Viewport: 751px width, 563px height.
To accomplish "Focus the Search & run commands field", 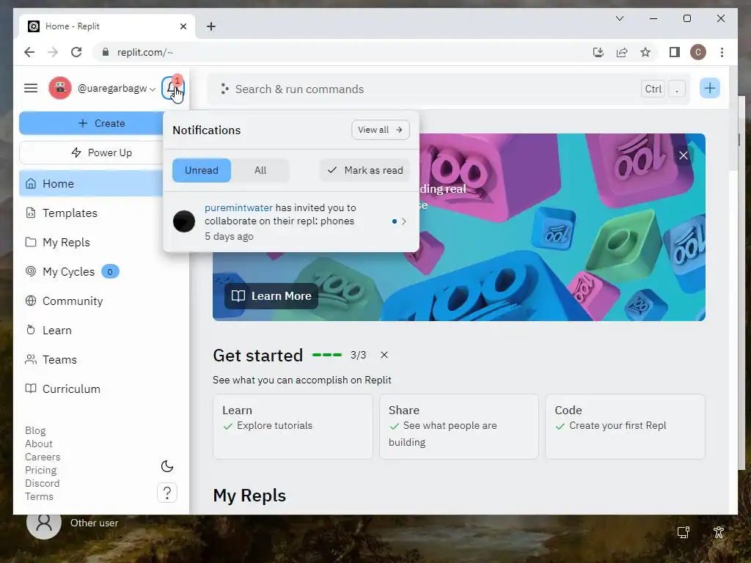I will (449, 89).
